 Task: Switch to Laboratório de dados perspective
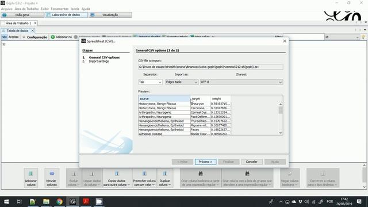[x=67, y=15]
